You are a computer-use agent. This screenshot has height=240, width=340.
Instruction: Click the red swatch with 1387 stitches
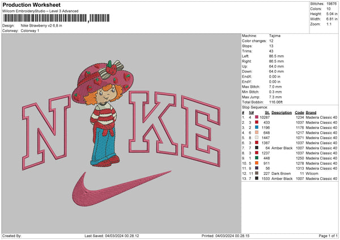click(257, 143)
